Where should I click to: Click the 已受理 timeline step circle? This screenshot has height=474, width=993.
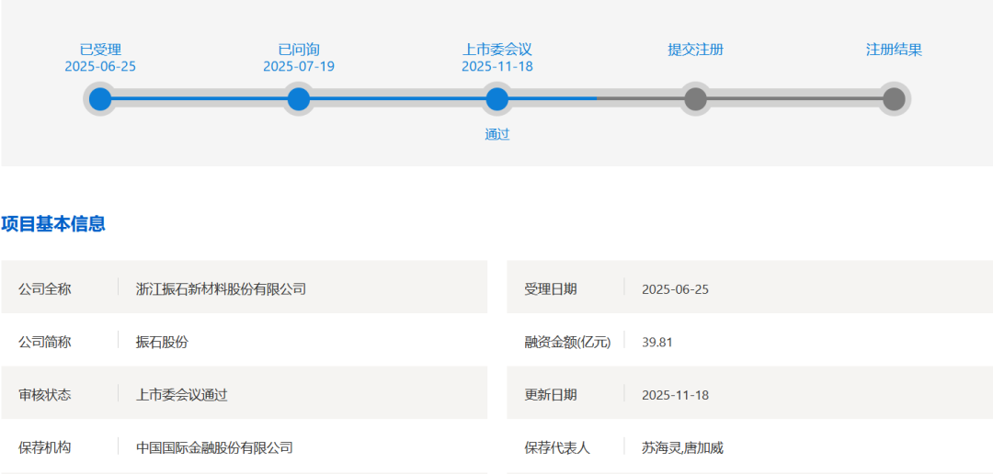tap(100, 99)
